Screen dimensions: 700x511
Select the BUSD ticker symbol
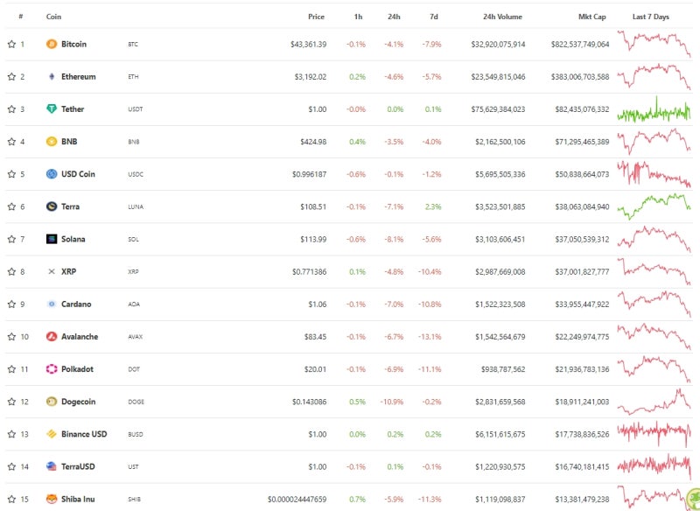tap(136, 434)
